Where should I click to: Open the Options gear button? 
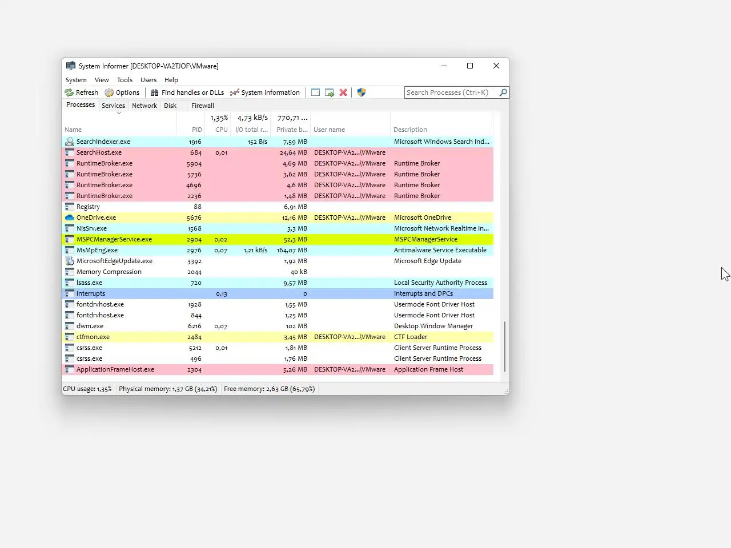click(122, 92)
